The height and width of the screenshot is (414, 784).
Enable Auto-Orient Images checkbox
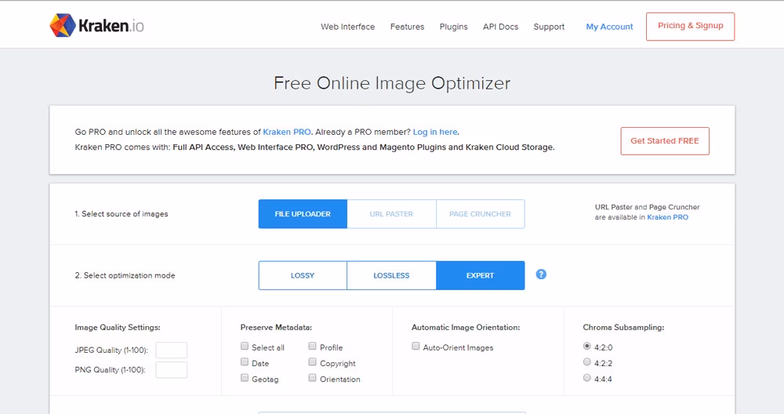pos(416,346)
